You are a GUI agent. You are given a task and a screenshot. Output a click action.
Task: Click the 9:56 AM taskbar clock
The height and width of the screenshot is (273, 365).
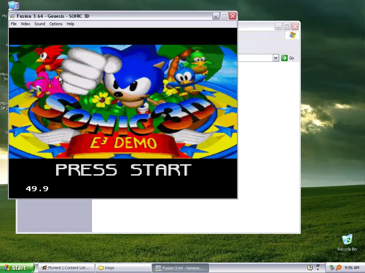[x=352, y=268]
